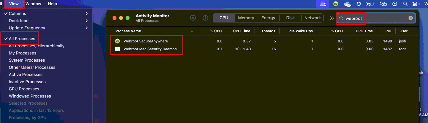
Task: Switch to the Network tab
Action: click(313, 18)
